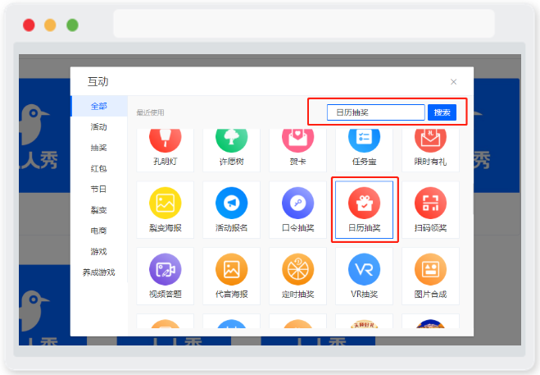Choose the 活动报名 megaphone icon
The height and width of the screenshot is (375, 540).
(x=231, y=203)
